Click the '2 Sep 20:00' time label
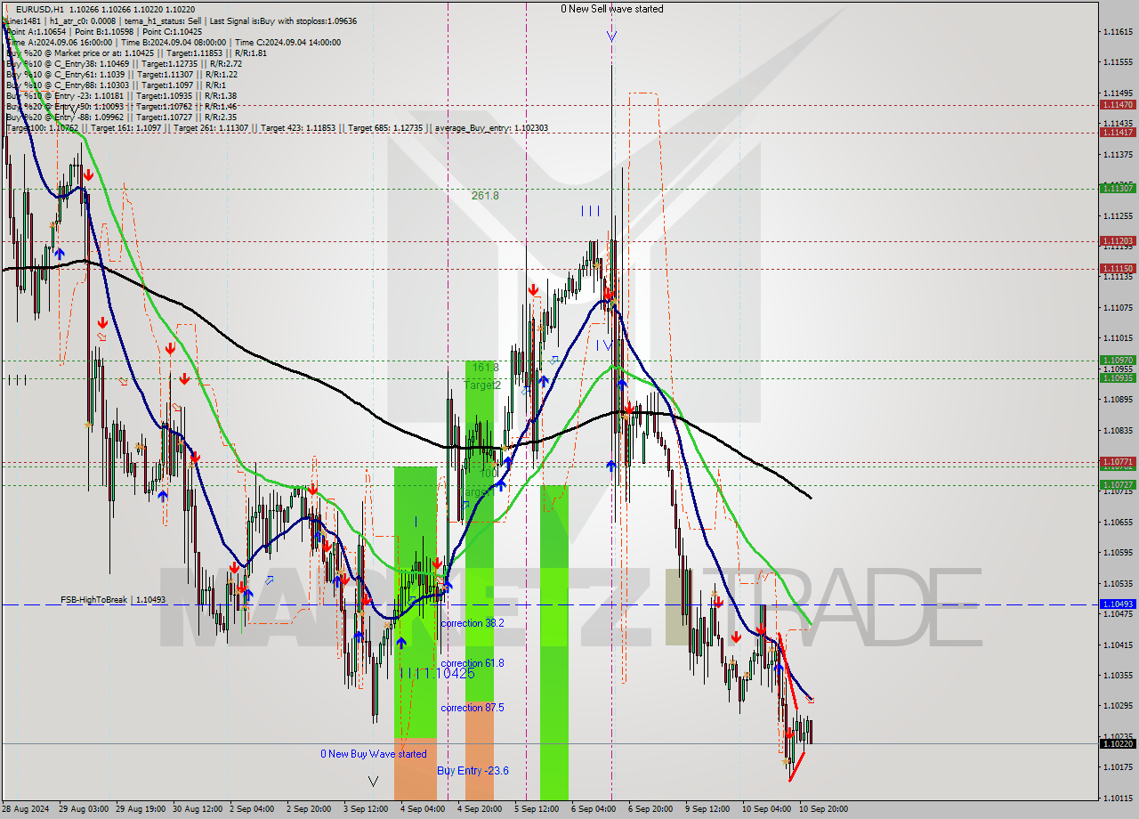 [x=309, y=809]
